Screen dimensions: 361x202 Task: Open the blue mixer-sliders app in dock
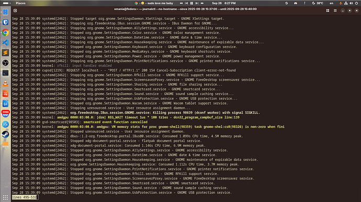[5, 124]
